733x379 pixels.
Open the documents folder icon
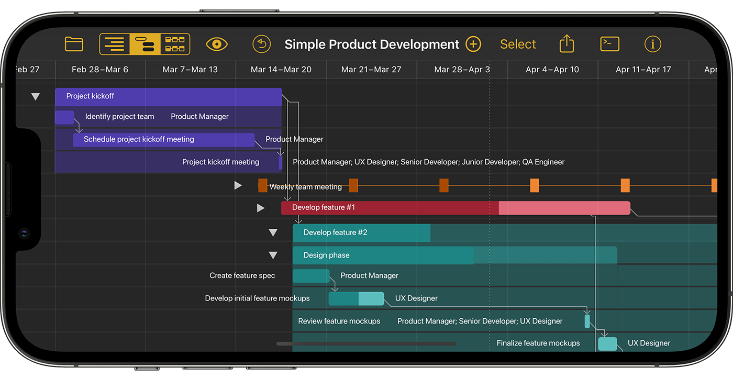(74, 44)
